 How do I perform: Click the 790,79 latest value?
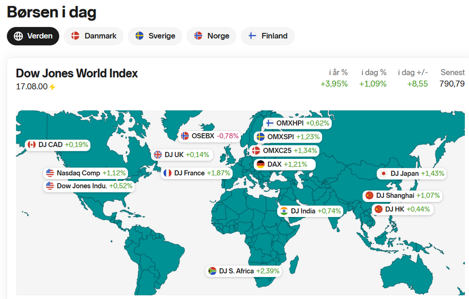coord(452,84)
